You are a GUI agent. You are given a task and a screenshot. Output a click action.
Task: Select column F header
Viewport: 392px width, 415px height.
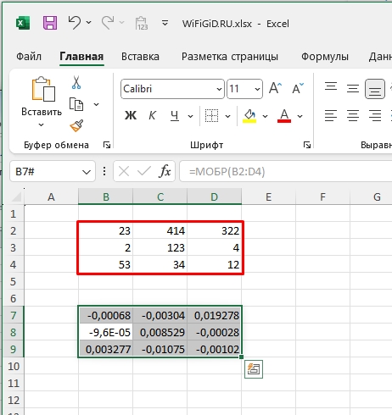point(322,196)
